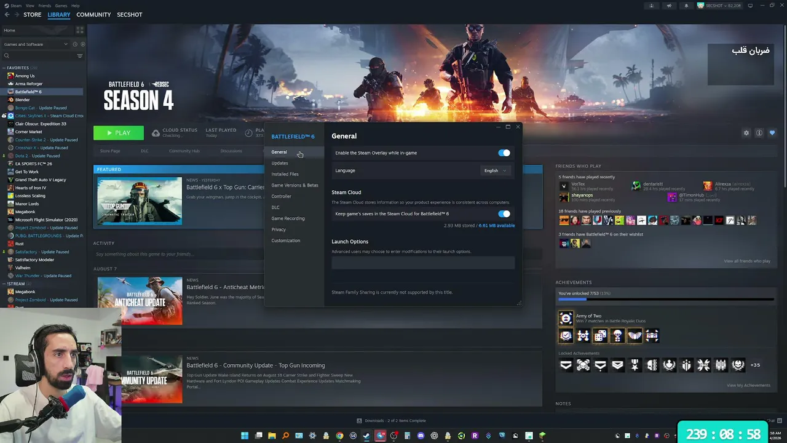Image resolution: width=787 pixels, height=443 pixels.
Task: Open the Language dropdown set to English
Action: [x=496, y=170]
